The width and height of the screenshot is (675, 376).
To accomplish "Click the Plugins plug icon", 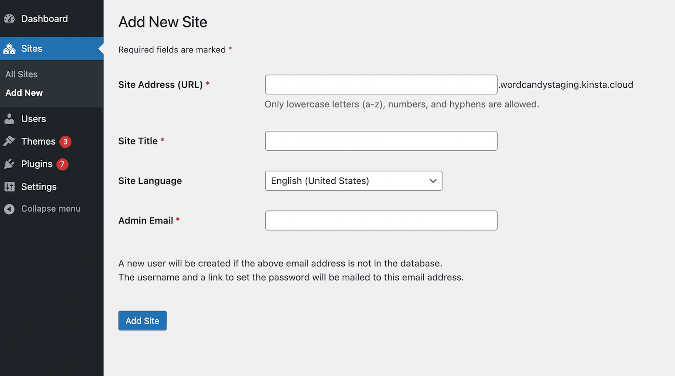I will coord(9,164).
